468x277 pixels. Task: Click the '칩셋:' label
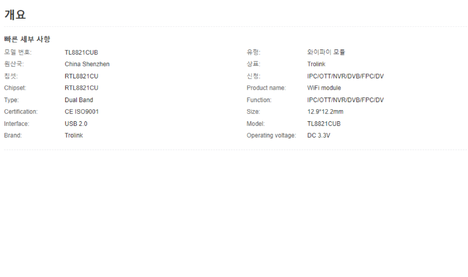pyautogui.click(x=11, y=76)
